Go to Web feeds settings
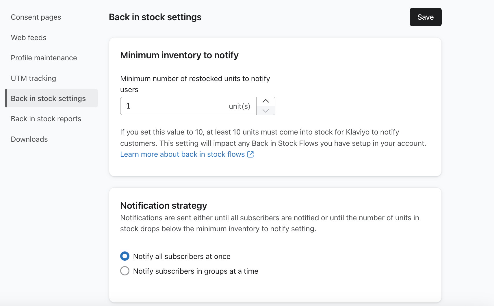The height and width of the screenshot is (306, 494). tap(29, 38)
